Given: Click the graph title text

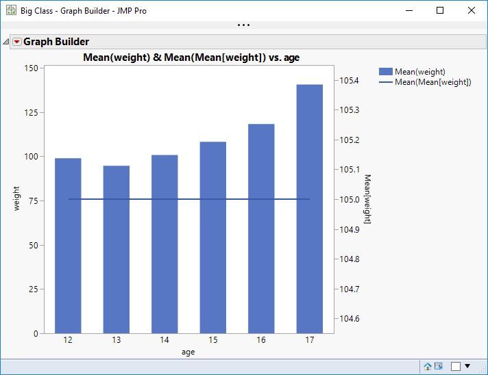Looking at the screenshot, I should click(x=191, y=57).
